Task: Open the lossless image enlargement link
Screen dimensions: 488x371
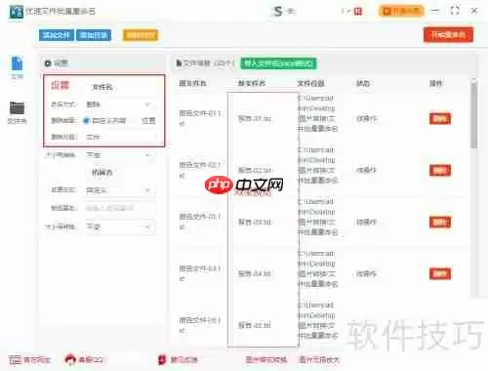Action: [x=319, y=359]
